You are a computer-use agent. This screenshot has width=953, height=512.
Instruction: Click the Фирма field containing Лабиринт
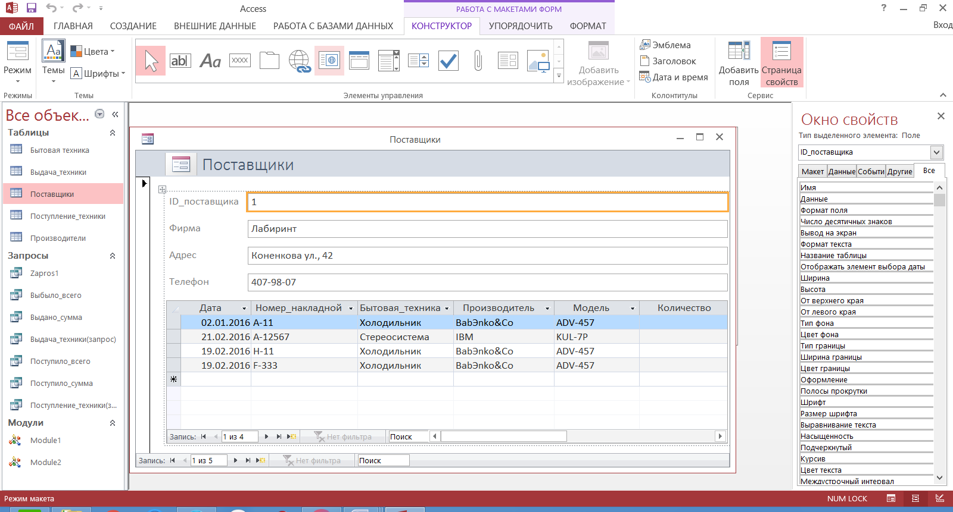487,229
